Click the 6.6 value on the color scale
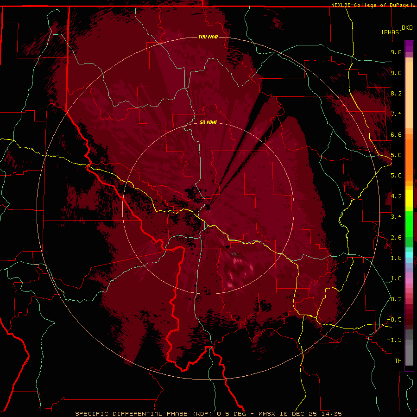 click(x=396, y=134)
